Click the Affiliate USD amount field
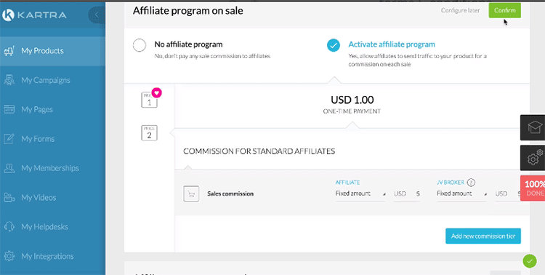The width and height of the screenshot is (545, 275). (x=407, y=194)
